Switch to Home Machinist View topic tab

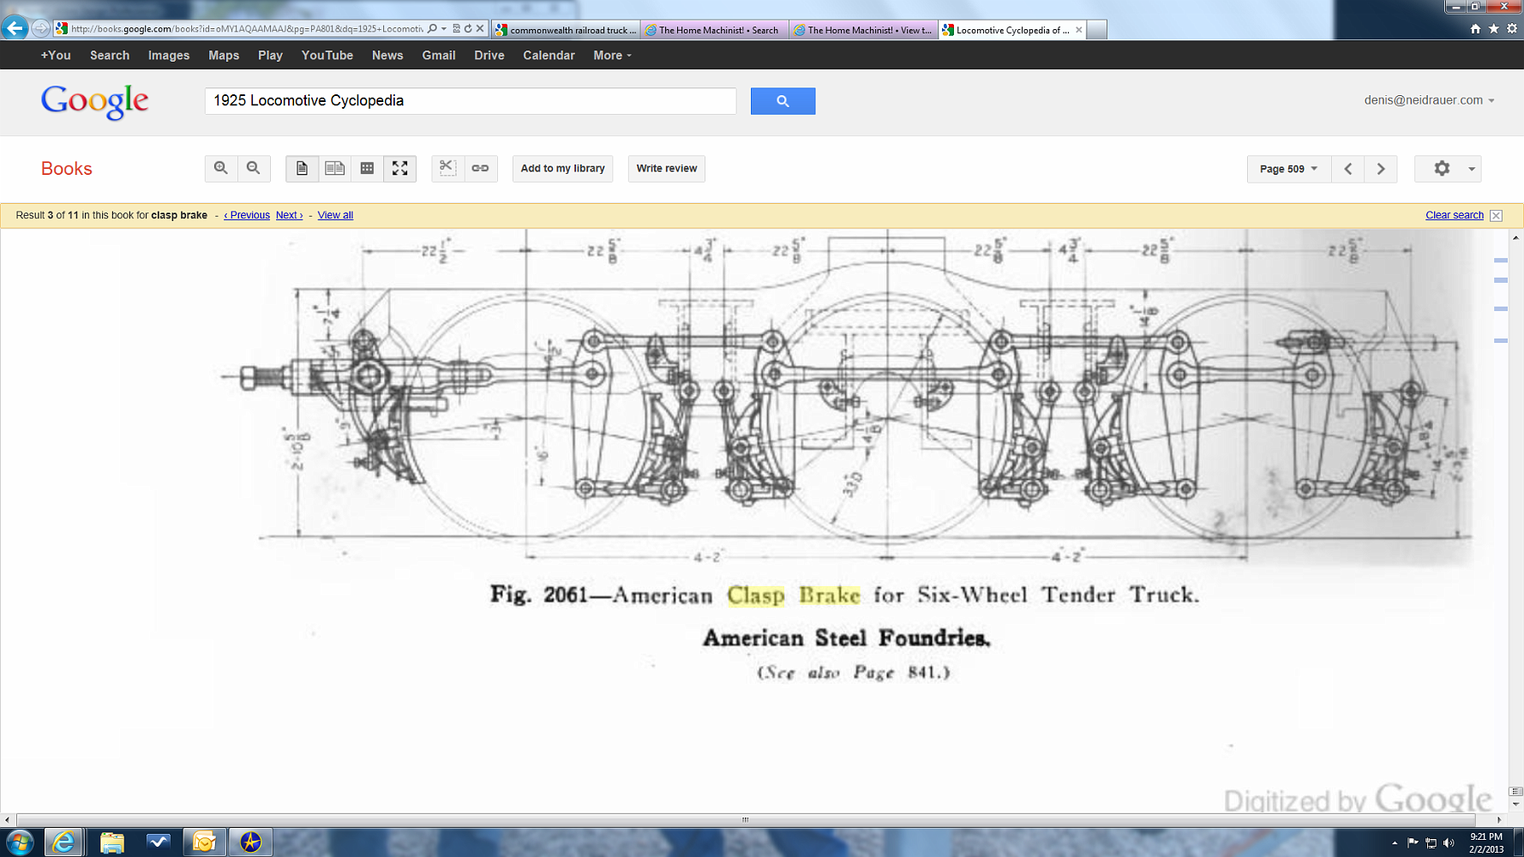click(863, 30)
